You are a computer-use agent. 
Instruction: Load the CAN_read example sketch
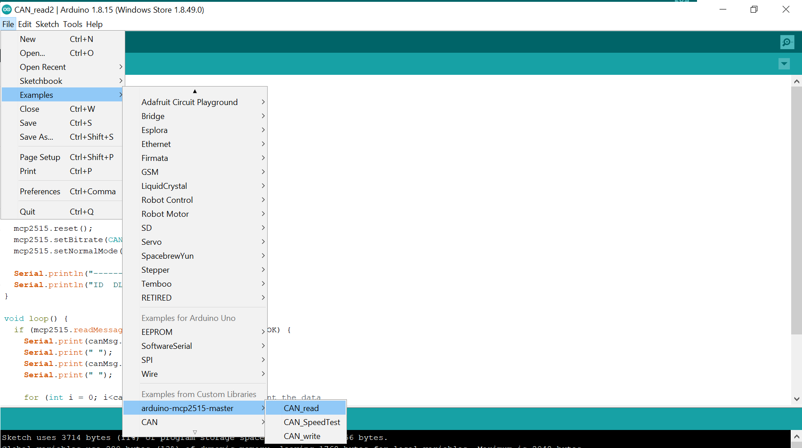point(305,408)
